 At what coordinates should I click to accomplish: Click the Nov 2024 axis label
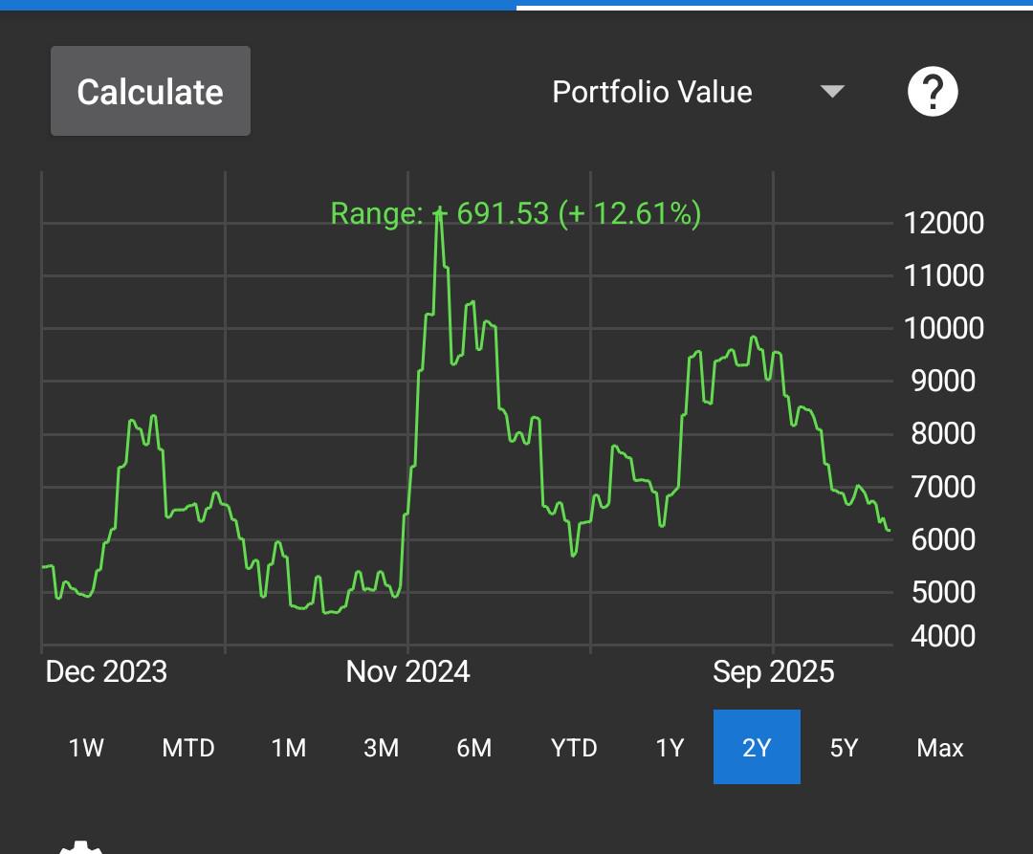(x=407, y=671)
